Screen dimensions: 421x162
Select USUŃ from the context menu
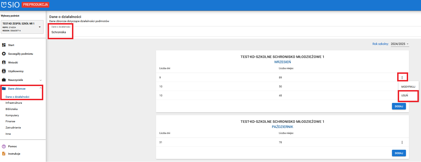405,96
